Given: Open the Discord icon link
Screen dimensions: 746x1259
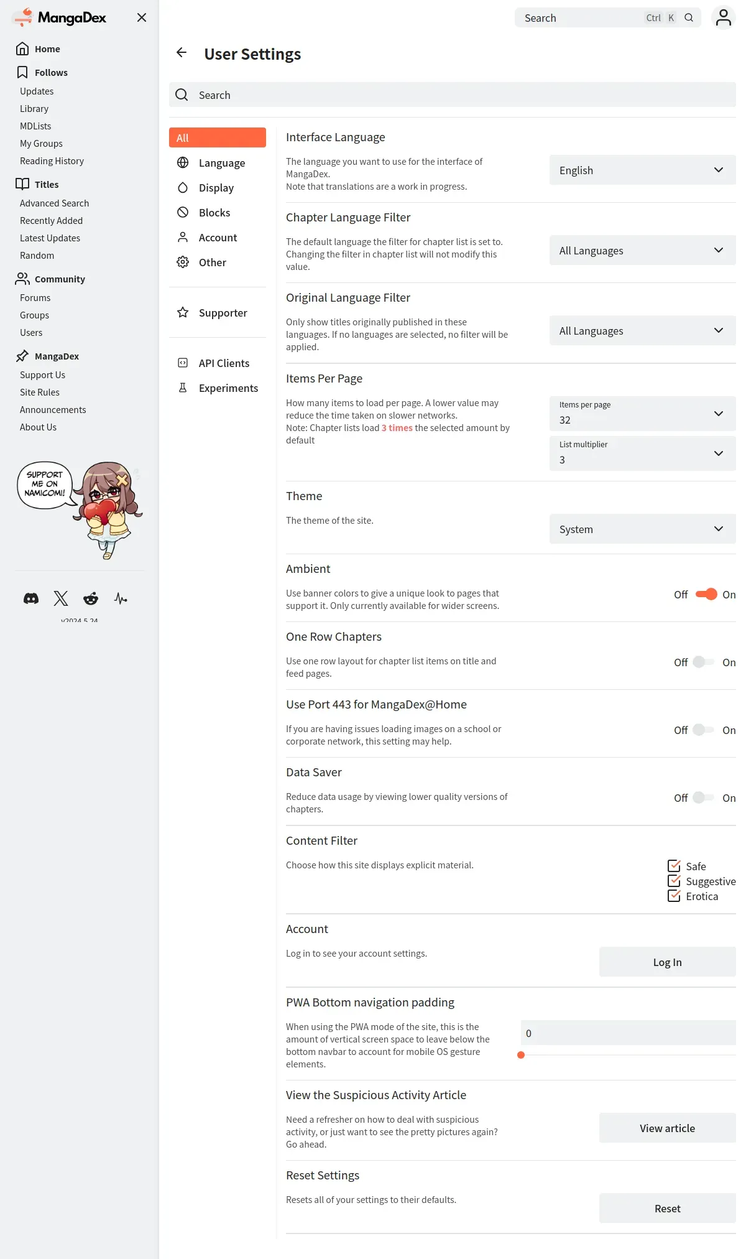Looking at the screenshot, I should pyautogui.click(x=31, y=598).
